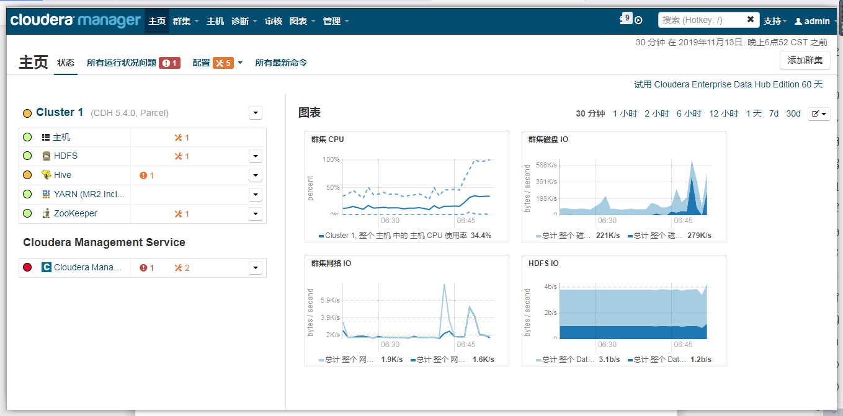Open the 诊断 menu

241,20
